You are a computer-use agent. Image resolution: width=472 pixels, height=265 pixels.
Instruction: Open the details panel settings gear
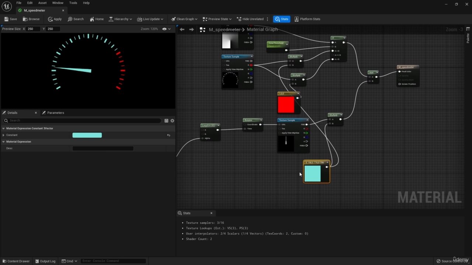coord(172,121)
